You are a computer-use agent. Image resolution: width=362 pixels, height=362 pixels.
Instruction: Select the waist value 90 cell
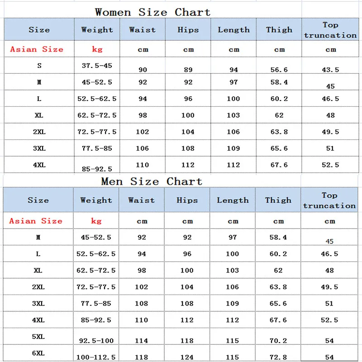point(143,69)
